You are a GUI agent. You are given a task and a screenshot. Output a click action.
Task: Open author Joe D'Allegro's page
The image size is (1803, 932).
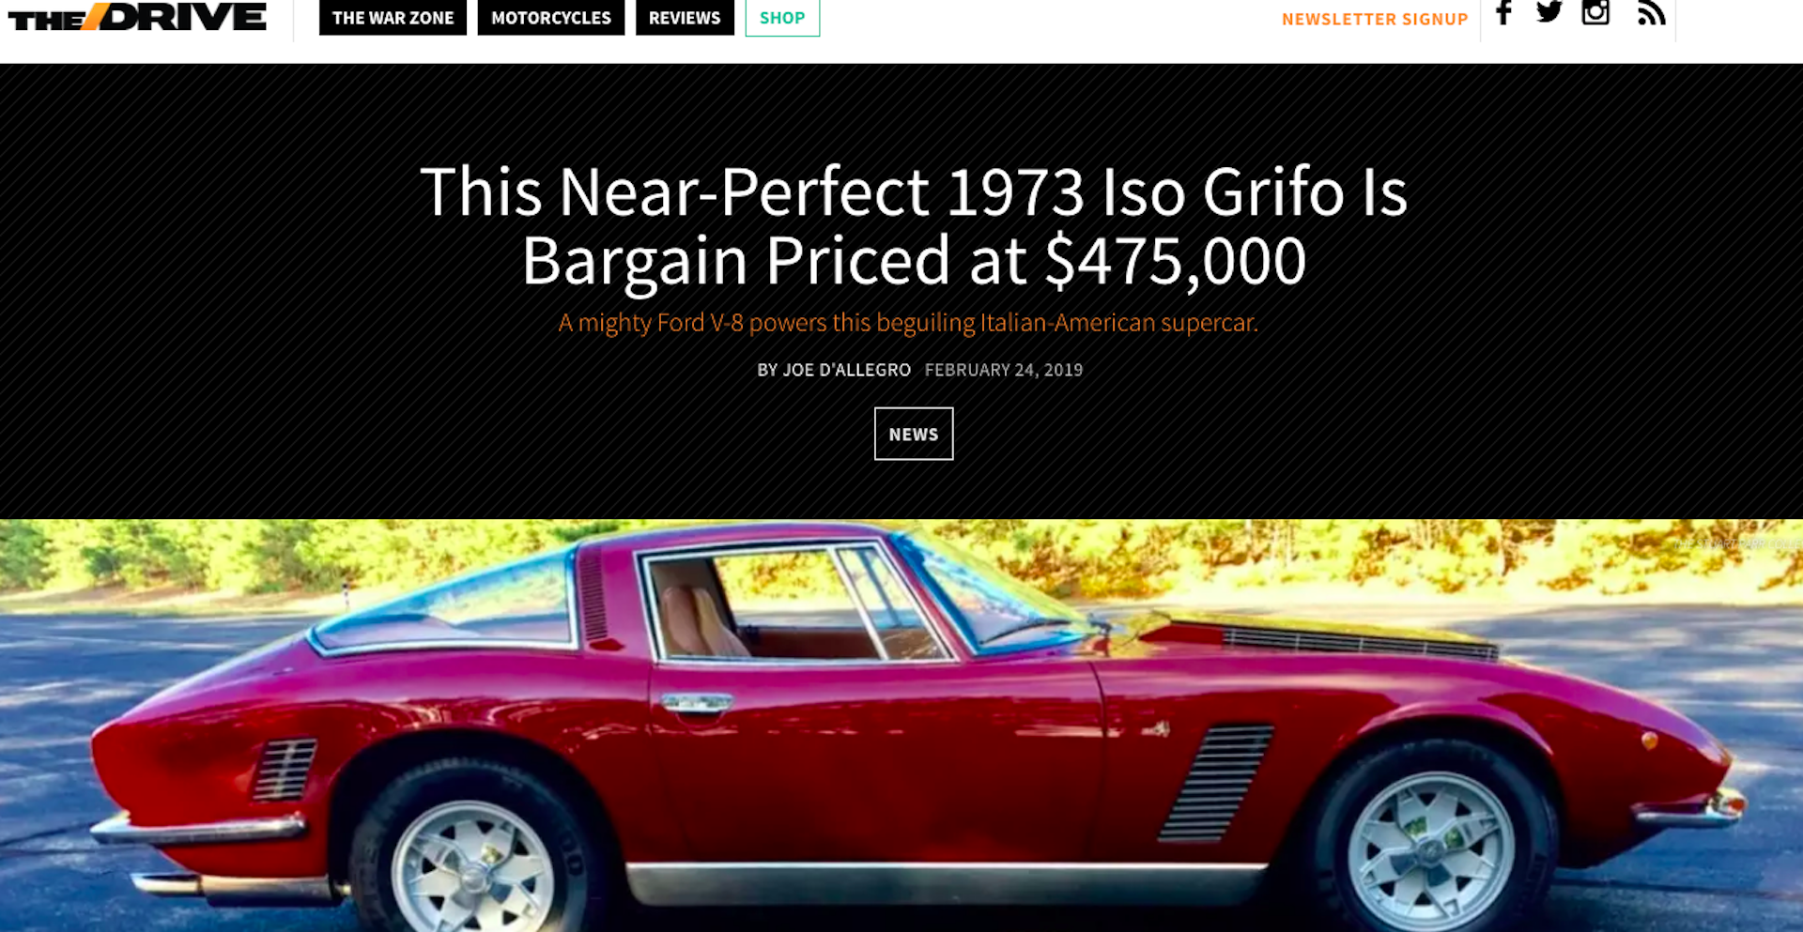pyautogui.click(x=834, y=370)
